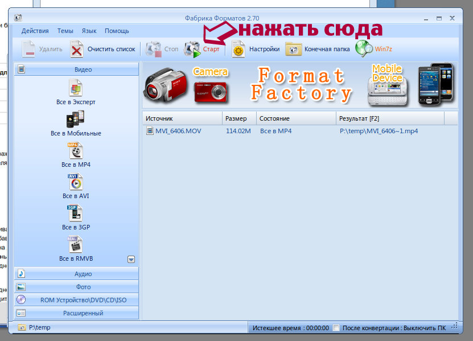473x341 pixels.
Task: Click the status bar P:\temp folder icon
Action: pos(22,327)
